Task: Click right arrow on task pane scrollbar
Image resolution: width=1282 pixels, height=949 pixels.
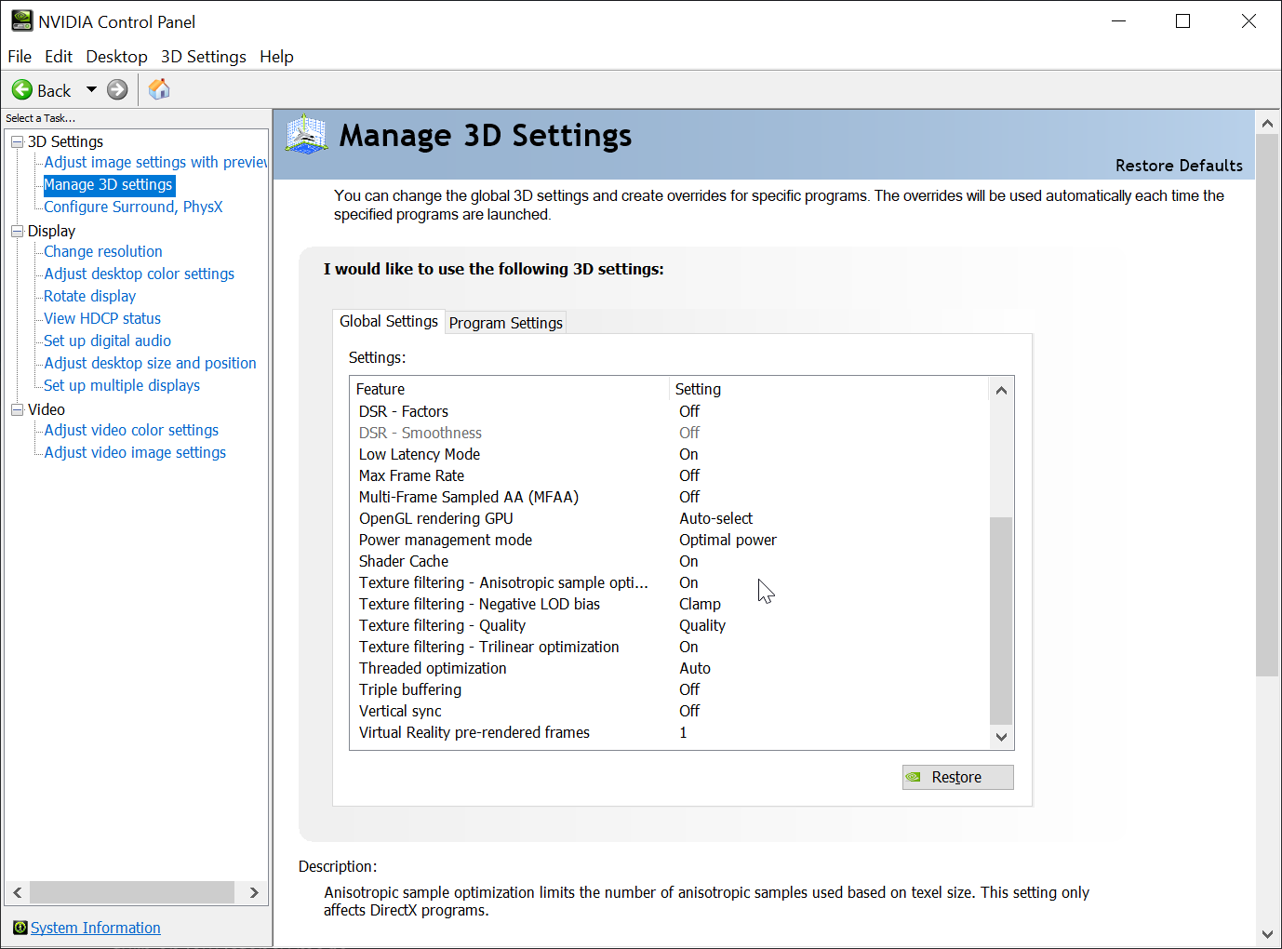Action: (x=254, y=892)
